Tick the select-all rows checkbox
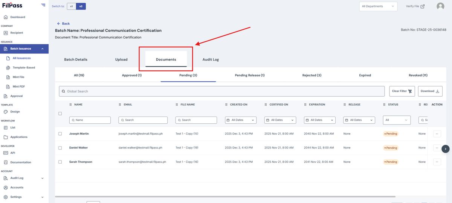 pos(60,114)
